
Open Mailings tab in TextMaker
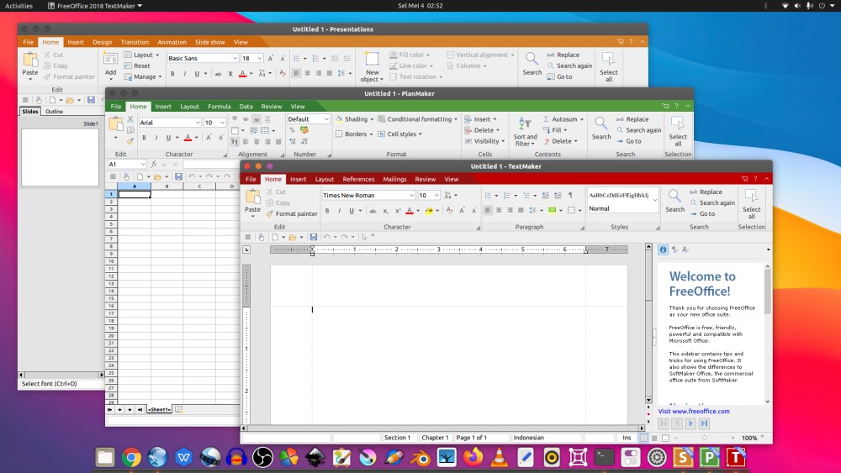[x=394, y=179]
